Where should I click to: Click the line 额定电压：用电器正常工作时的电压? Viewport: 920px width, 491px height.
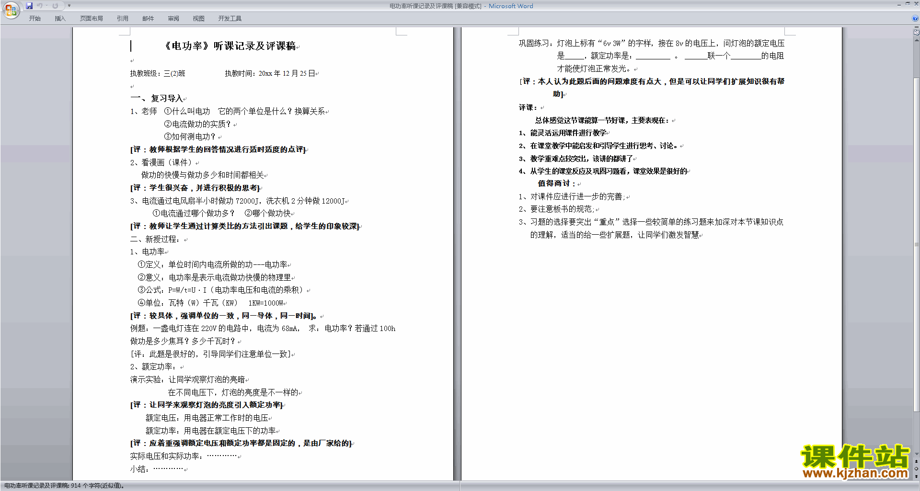pyautogui.click(x=207, y=418)
